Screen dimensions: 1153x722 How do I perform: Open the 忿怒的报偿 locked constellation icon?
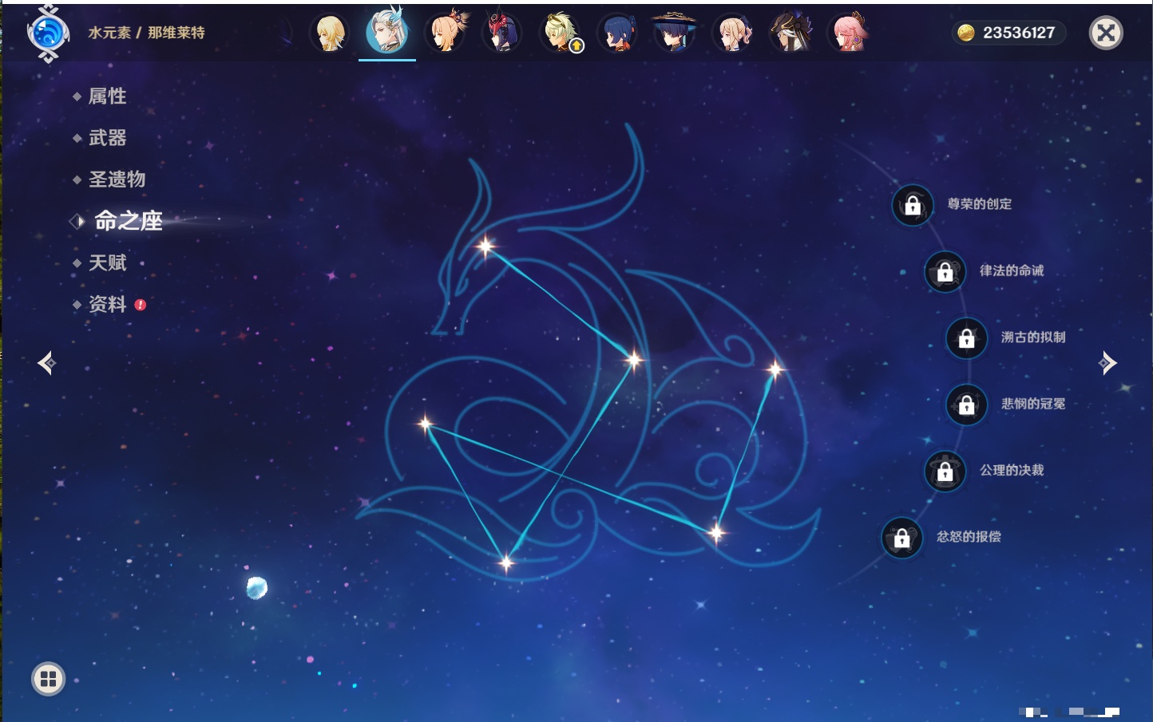[x=901, y=539]
